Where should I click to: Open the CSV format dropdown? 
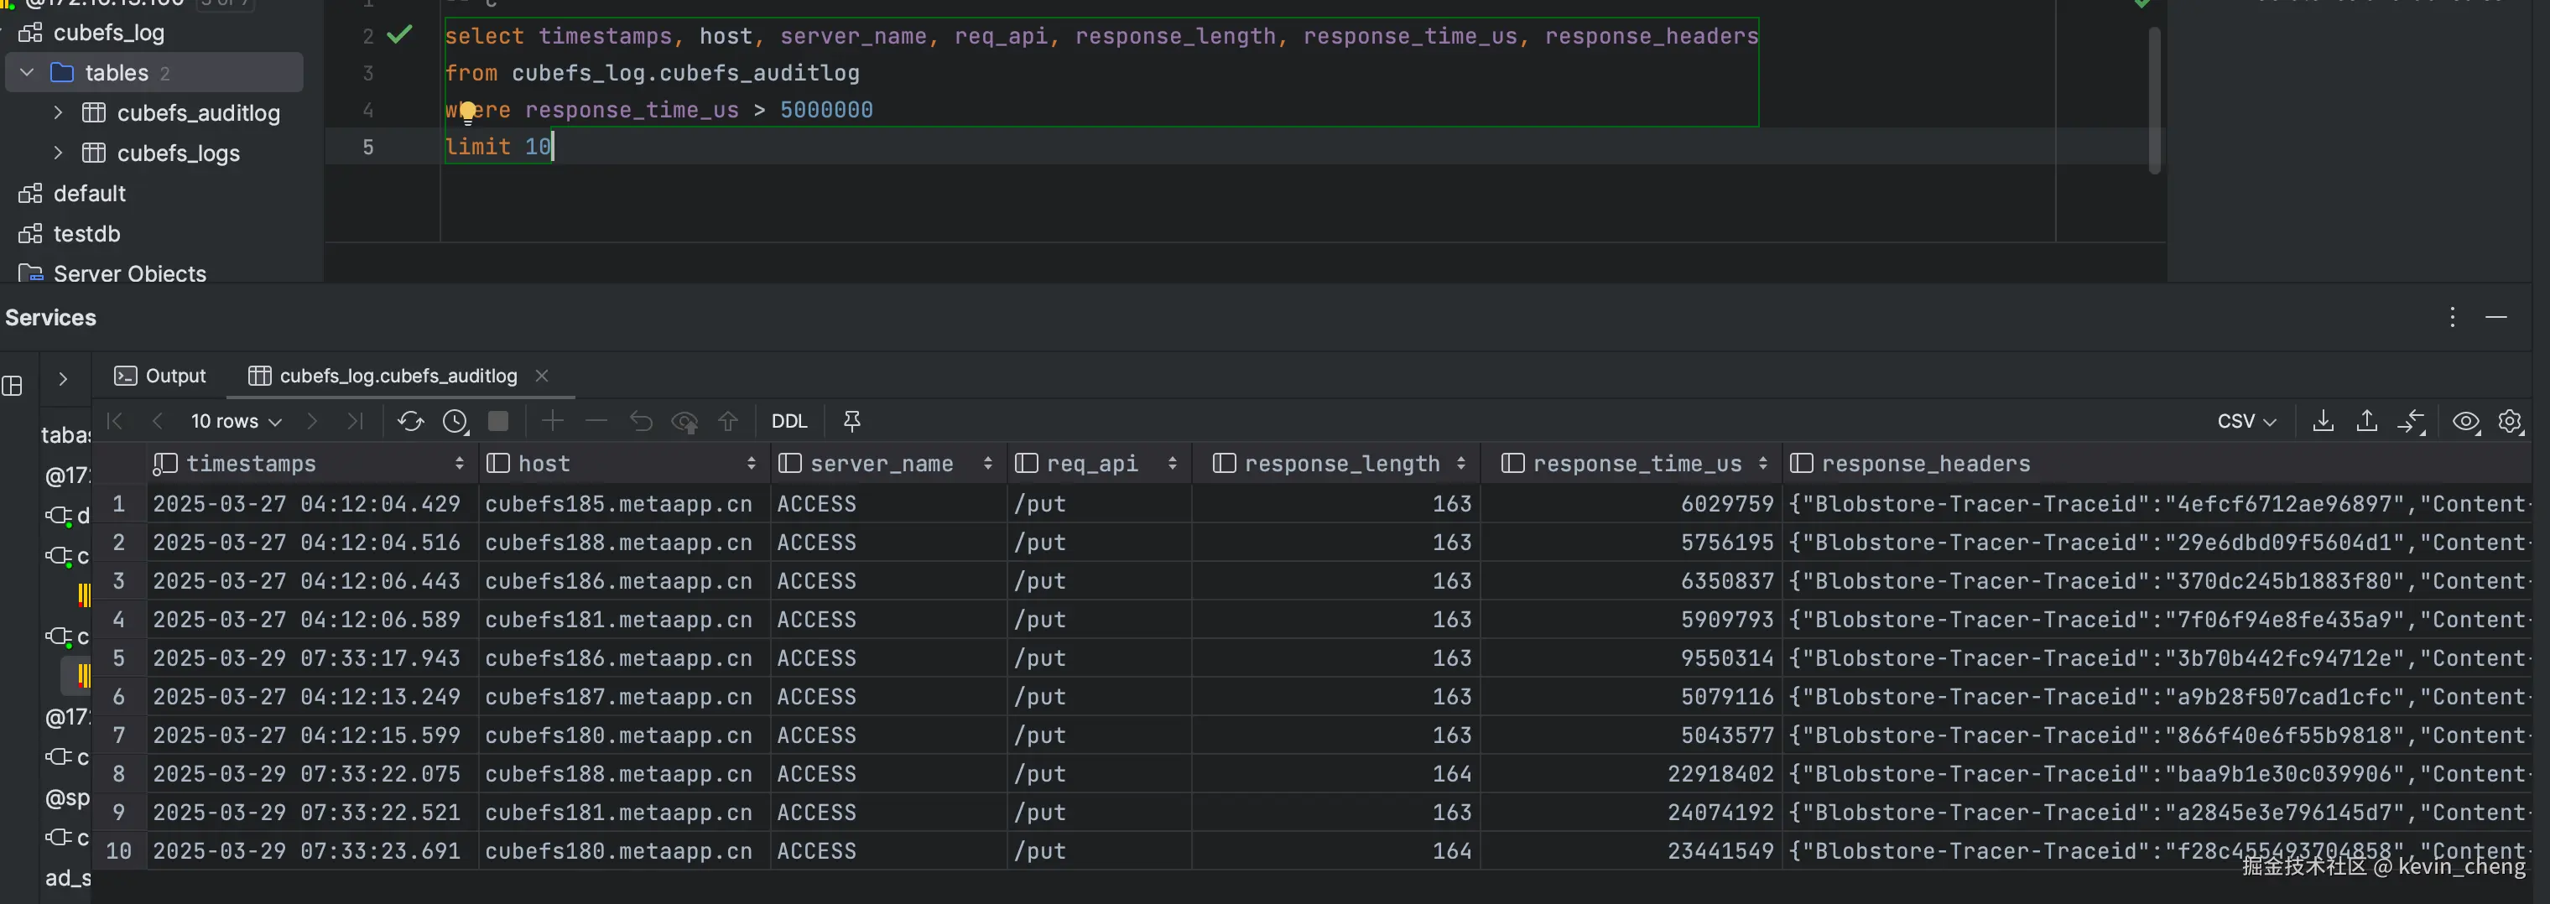click(x=2246, y=422)
